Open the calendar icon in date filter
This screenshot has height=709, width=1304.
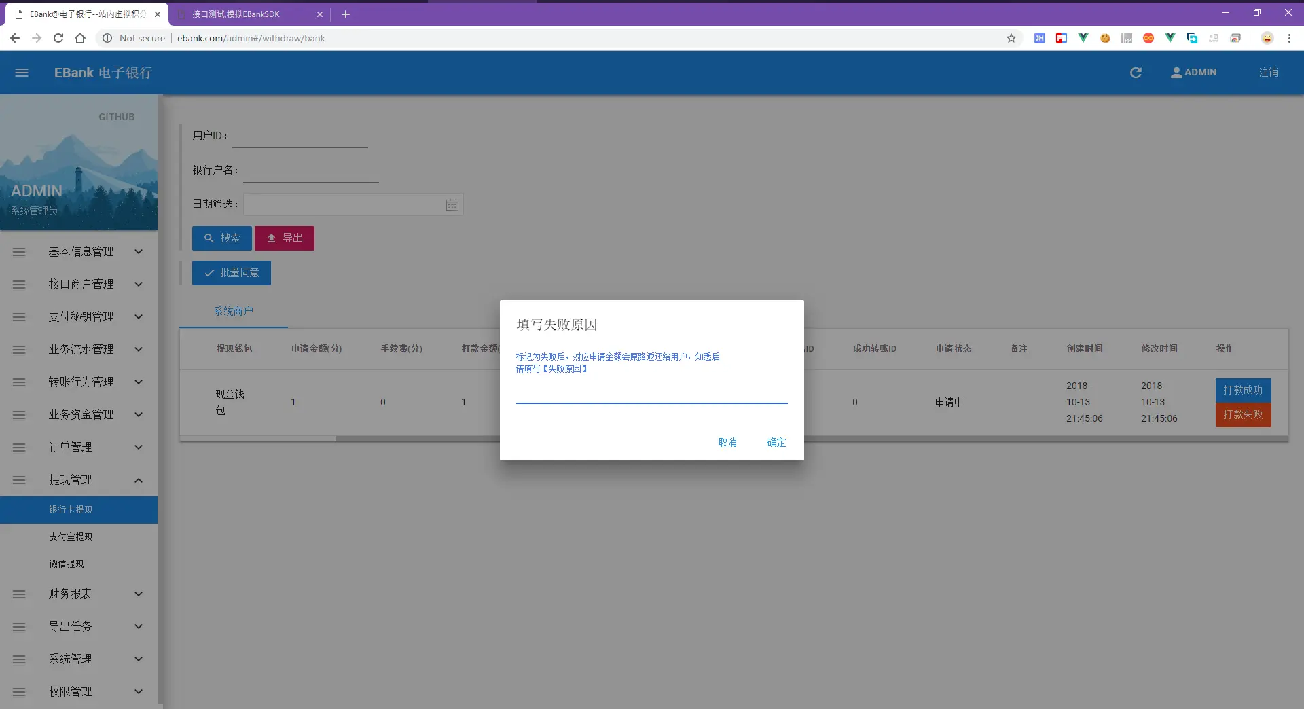coord(452,205)
